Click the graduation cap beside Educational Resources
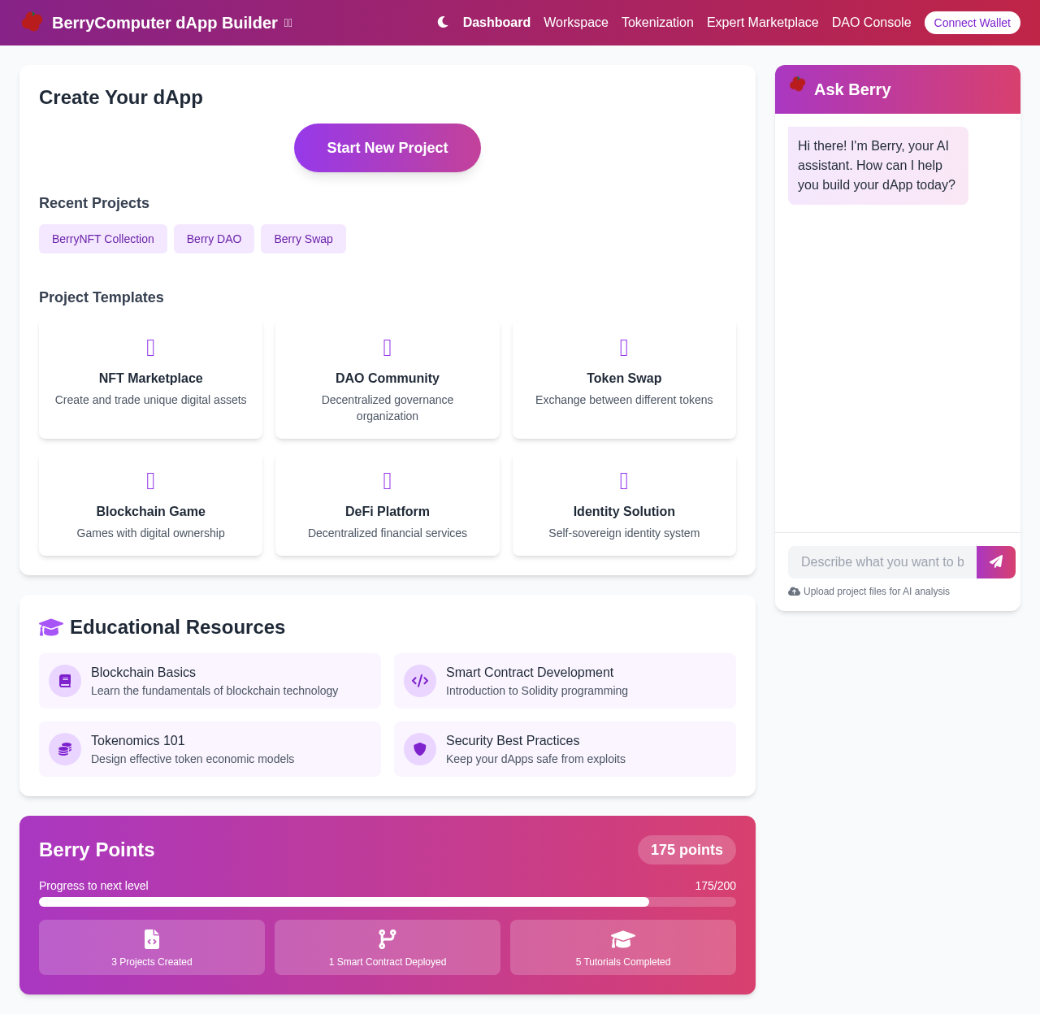The image size is (1040, 1014). tap(50, 627)
